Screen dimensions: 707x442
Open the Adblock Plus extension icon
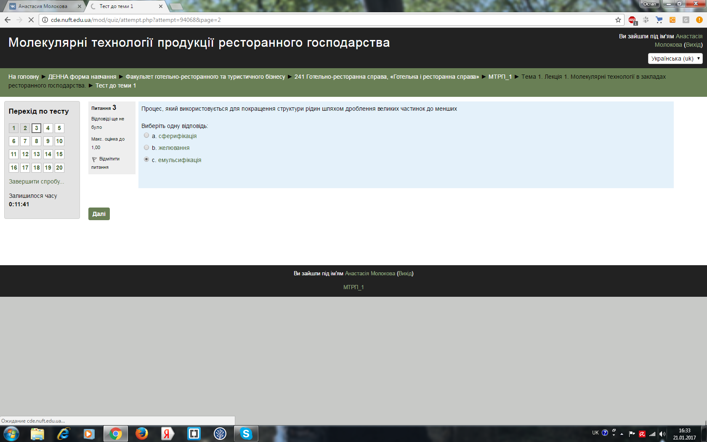tap(632, 20)
